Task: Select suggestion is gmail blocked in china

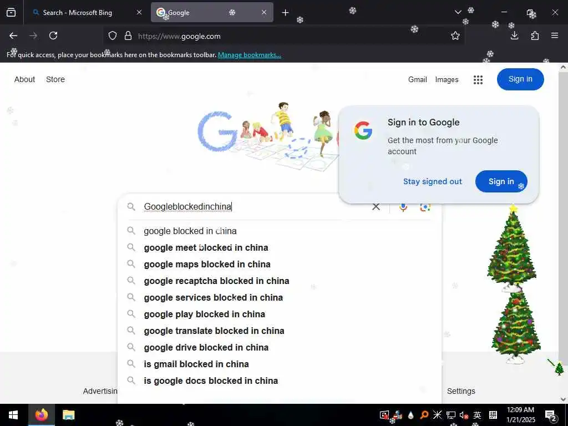Action: pos(280,364)
